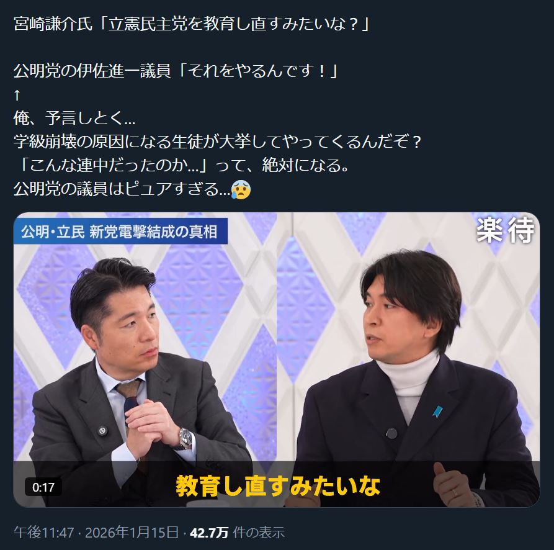The height and width of the screenshot is (550, 554).
Task: Open the 午後11:47 tweet timestamp link
Action: tap(44, 532)
